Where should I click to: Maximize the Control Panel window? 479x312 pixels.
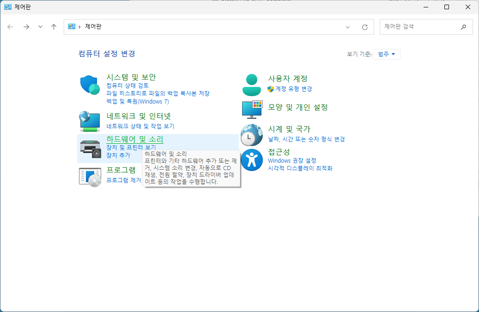pyautogui.click(x=447, y=7)
